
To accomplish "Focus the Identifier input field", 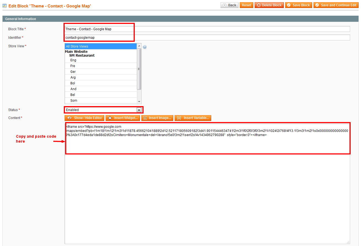I will point(207,37).
